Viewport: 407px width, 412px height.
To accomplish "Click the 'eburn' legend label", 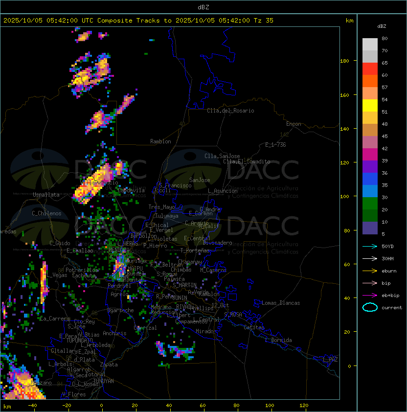I will pyautogui.click(x=389, y=271).
